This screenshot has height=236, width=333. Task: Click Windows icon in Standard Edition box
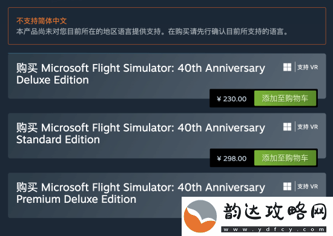(287, 127)
